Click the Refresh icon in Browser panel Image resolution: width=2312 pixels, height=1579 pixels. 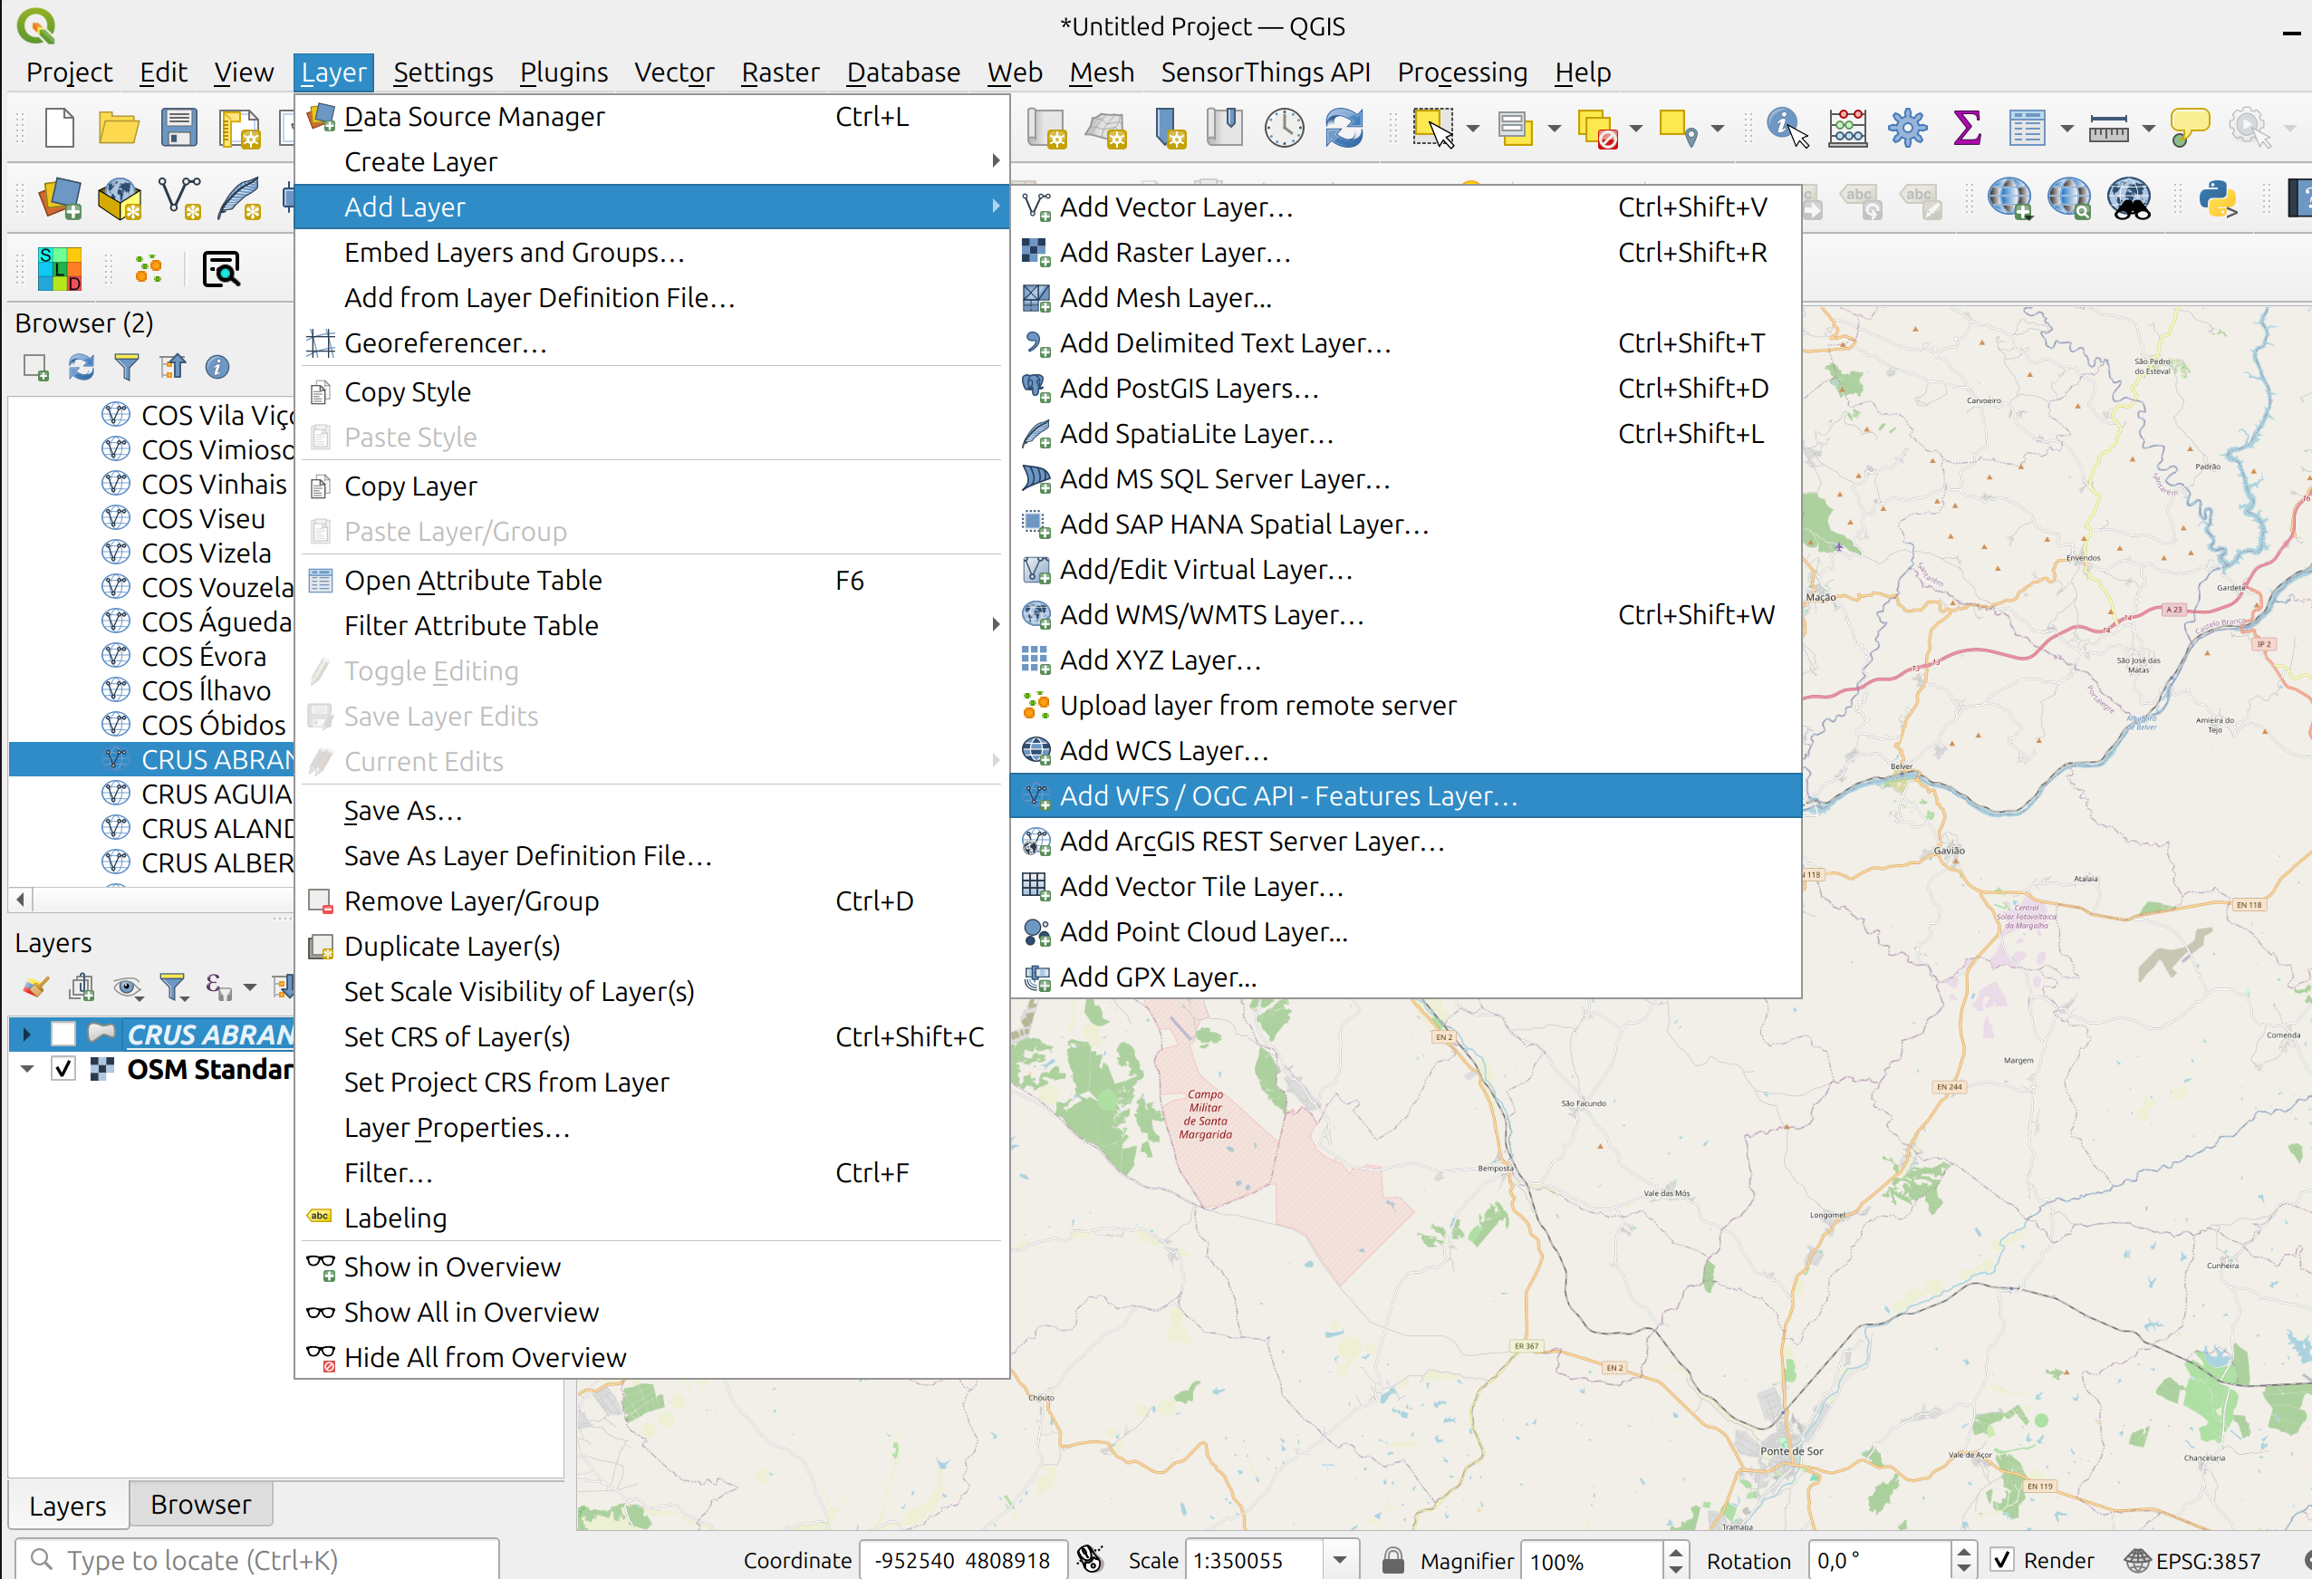(x=82, y=367)
